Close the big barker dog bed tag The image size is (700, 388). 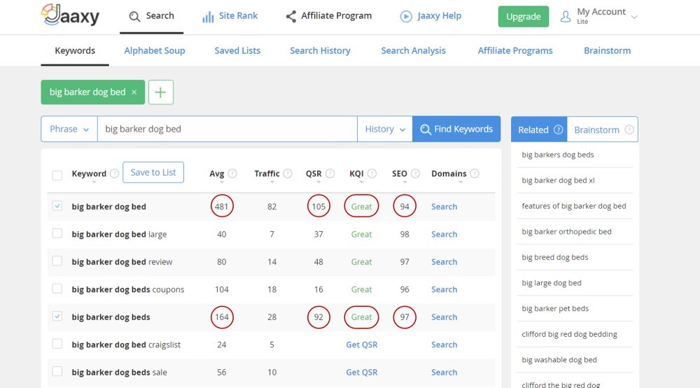tap(134, 92)
